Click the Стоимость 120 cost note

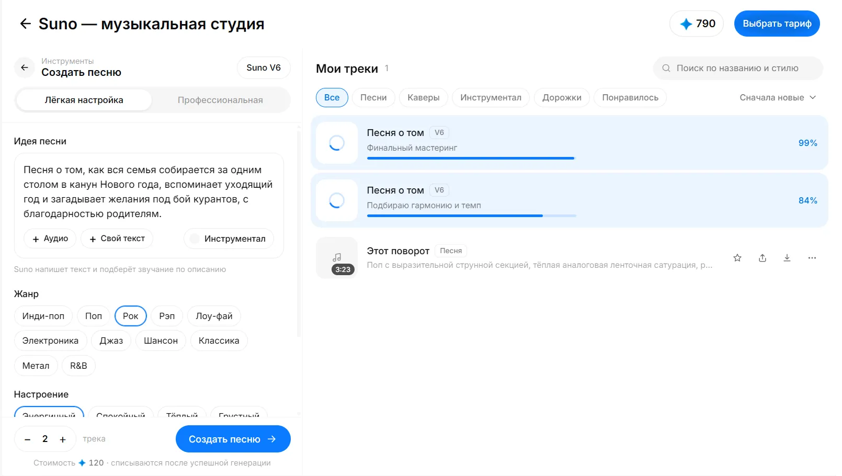152,462
